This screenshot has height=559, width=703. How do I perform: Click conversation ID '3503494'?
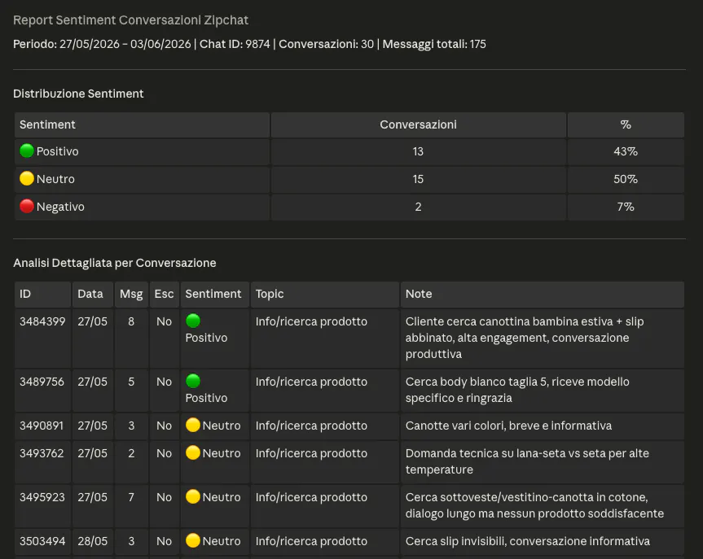click(42, 542)
